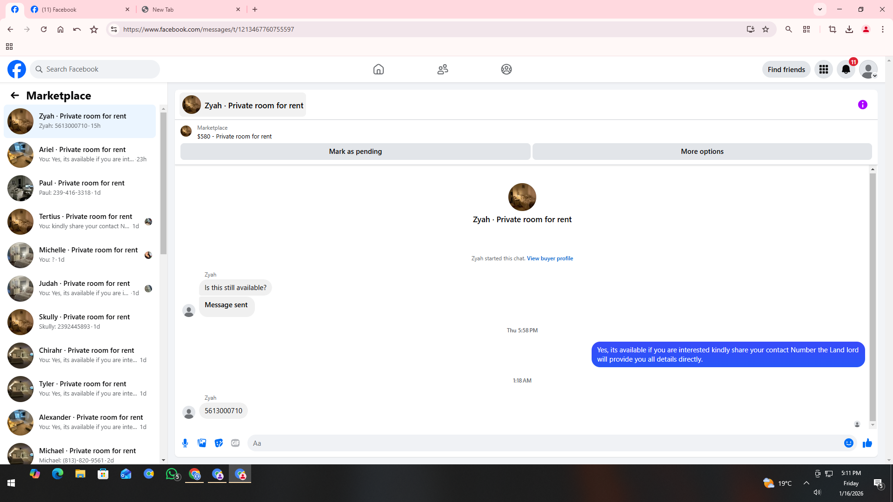This screenshot has height=502, width=893.
Task: Open Paul's Private room conversation
Action: (81, 188)
